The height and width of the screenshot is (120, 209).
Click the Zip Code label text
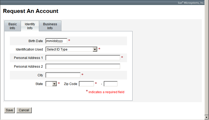(x=71, y=84)
